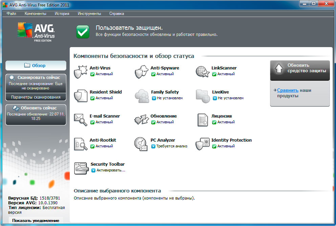This screenshot has width=336, height=226.
Task: Click the Family Safety icon
Action: [x=141, y=96]
